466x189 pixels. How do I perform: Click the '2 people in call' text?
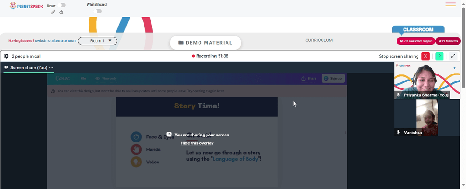point(27,56)
